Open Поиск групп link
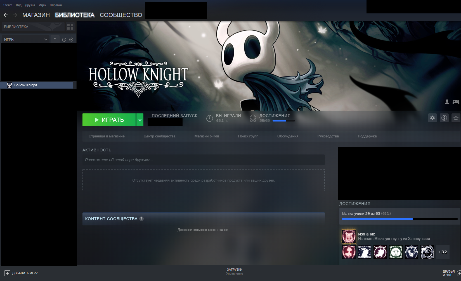Image resolution: width=461 pixels, height=281 pixels. (248, 136)
